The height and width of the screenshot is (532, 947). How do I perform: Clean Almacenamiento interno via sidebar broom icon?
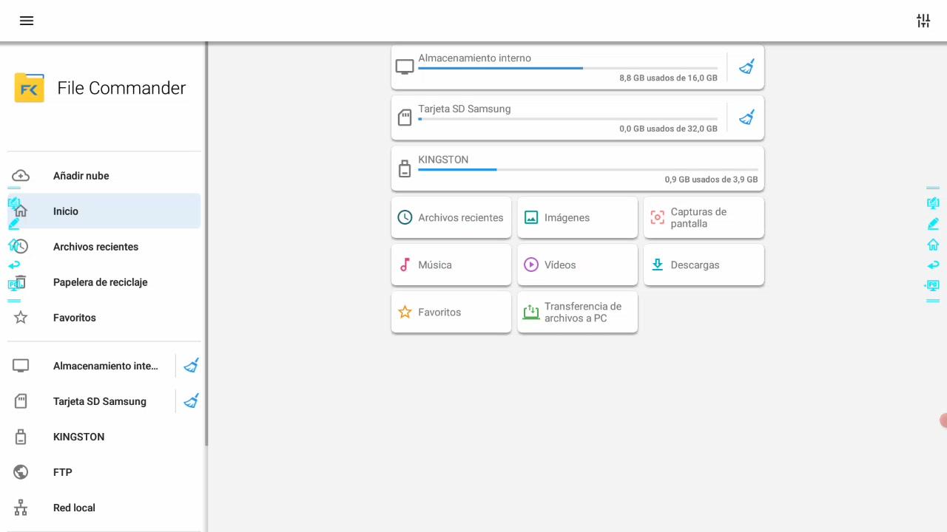coord(191,366)
